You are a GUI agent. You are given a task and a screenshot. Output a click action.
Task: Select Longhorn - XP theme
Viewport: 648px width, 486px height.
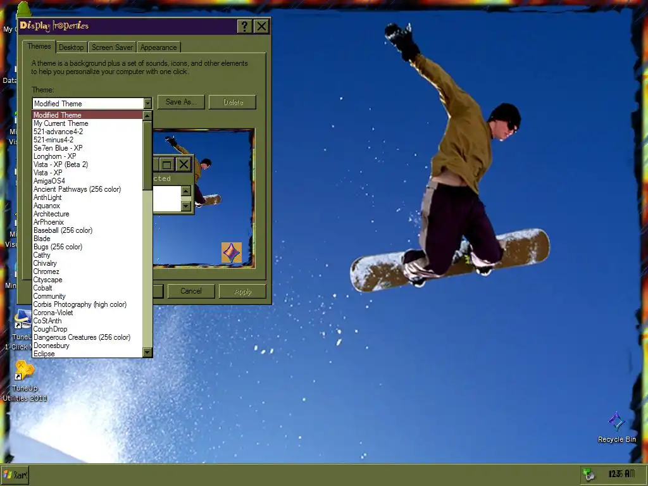pos(87,156)
